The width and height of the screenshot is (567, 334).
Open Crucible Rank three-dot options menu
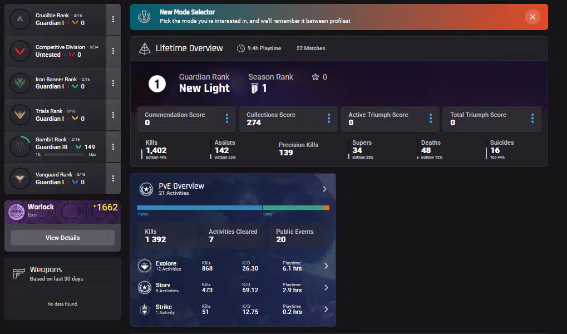click(113, 19)
